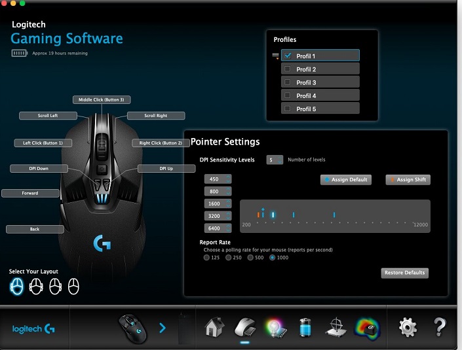
Task: Select the Profil 5 row text
Action: (x=306, y=109)
